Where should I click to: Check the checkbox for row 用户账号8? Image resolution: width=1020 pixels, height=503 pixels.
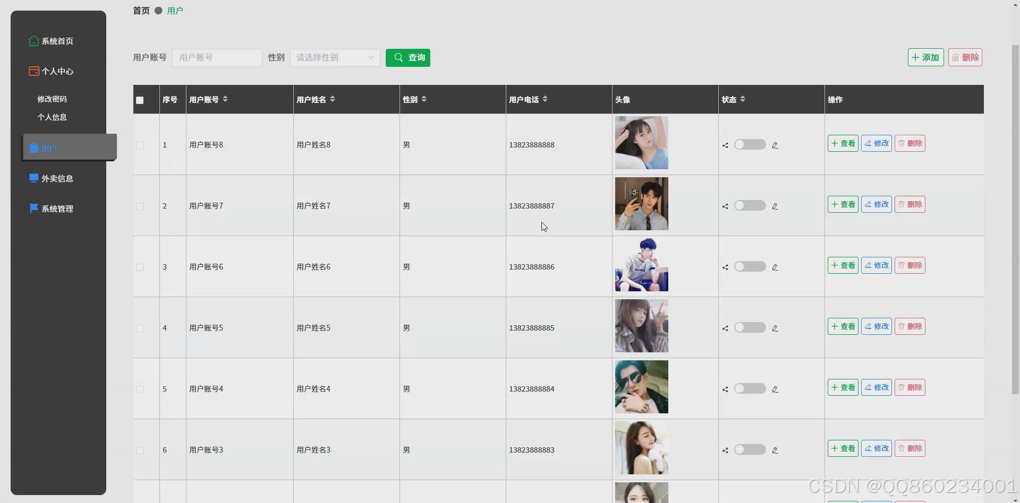pyautogui.click(x=140, y=145)
